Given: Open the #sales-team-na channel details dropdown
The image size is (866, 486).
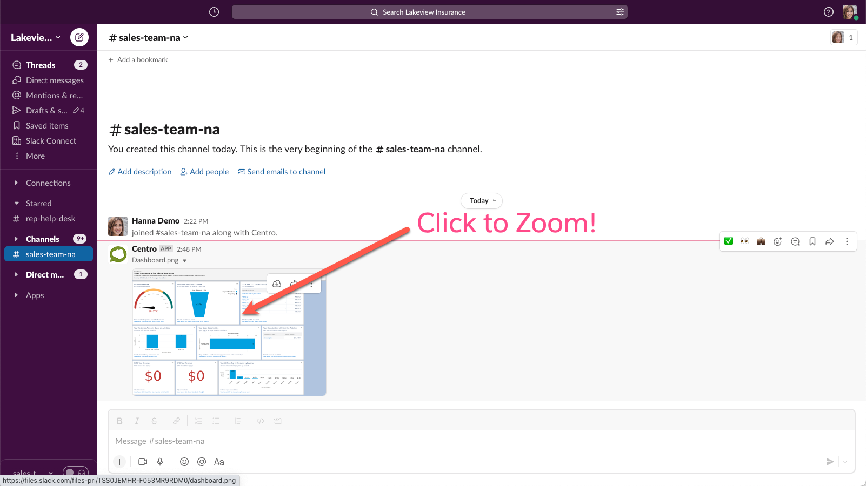Looking at the screenshot, I should 149,38.
